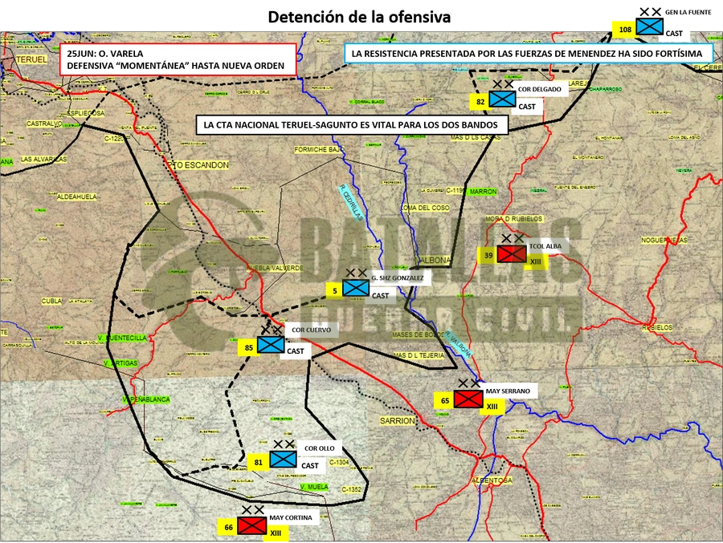Click the CASTRALVO town label
This screenshot has height=543, width=723.
tap(44, 124)
